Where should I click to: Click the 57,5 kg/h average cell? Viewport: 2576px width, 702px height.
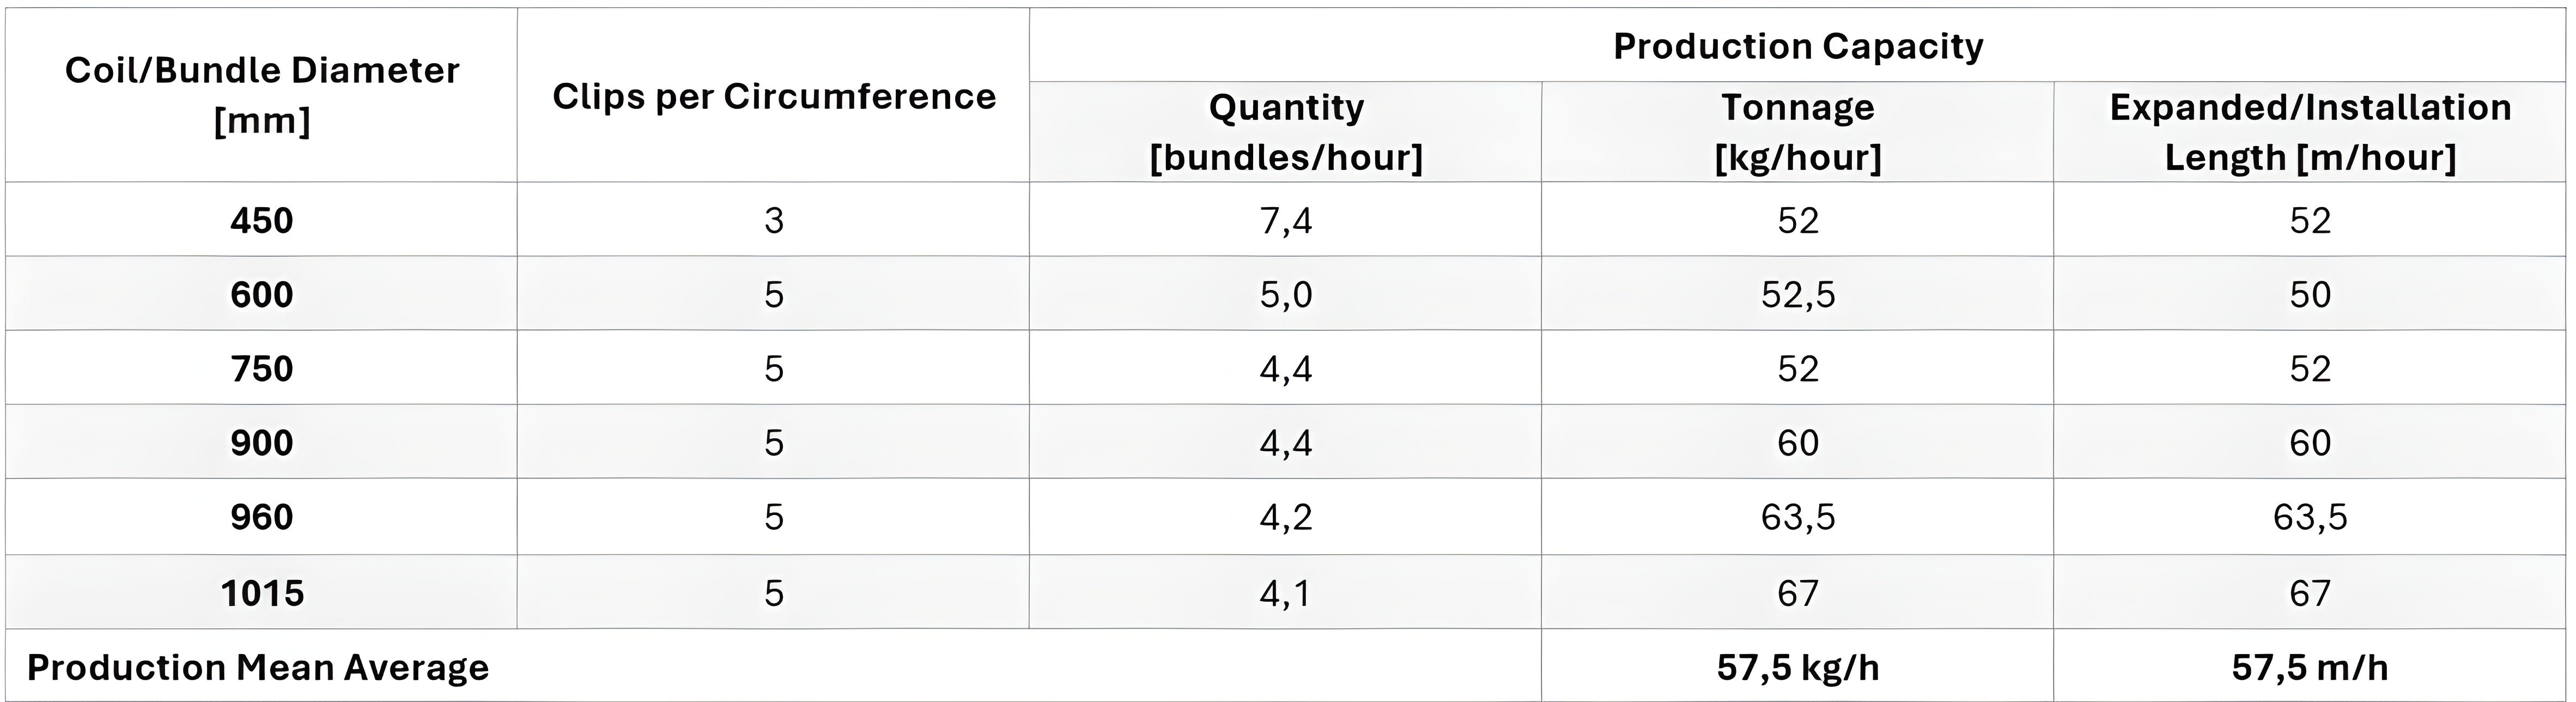pos(1798,667)
